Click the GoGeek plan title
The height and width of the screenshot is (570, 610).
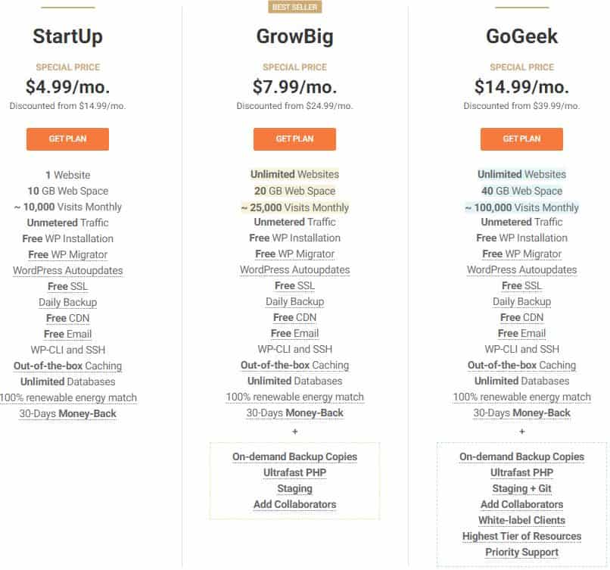pyautogui.click(x=521, y=37)
